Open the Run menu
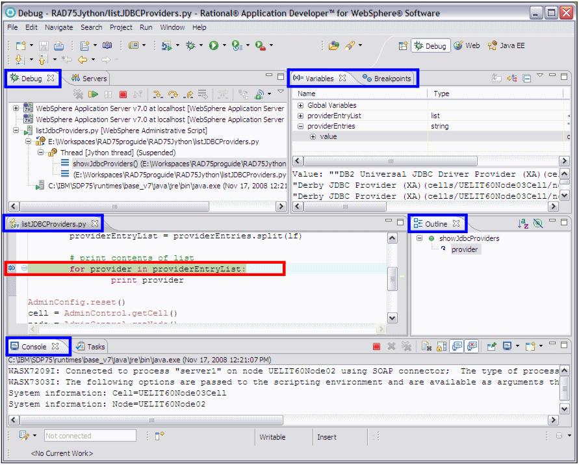Screen dimensions: 579x465 click(x=146, y=27)
